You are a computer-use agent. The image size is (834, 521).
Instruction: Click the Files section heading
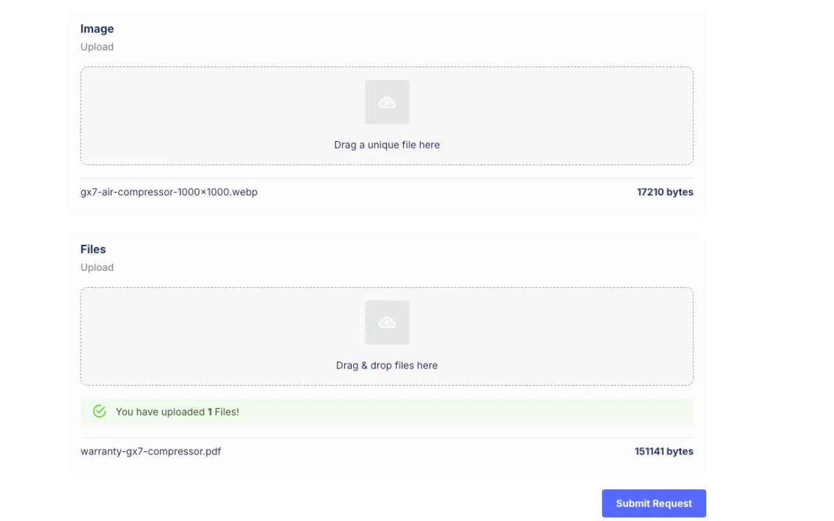(x=93, y=249)
